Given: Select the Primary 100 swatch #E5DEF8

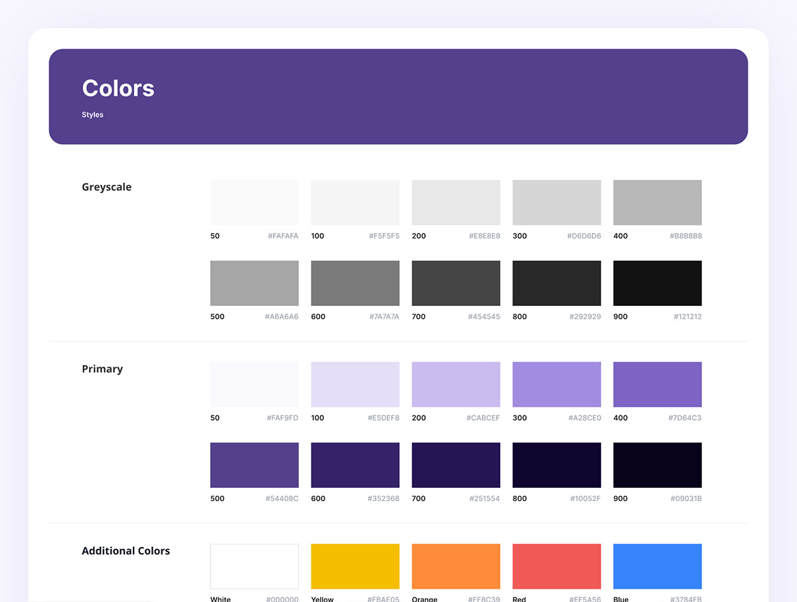Looking at the screenshot, I should click(355, 384).
